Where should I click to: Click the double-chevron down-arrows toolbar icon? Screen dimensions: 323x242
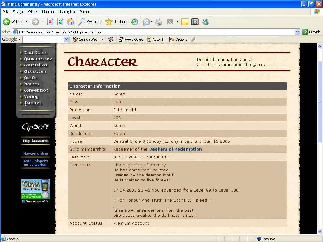coord(195,22)
